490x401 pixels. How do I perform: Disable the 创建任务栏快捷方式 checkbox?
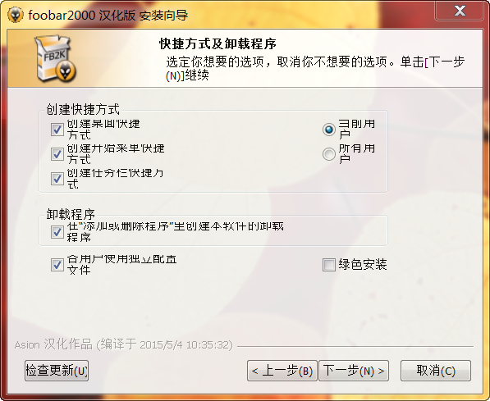click(x=57, y=179)
